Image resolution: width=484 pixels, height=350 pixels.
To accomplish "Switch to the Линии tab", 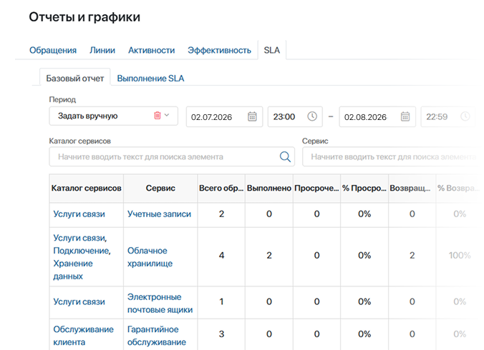I will [102, 50].
